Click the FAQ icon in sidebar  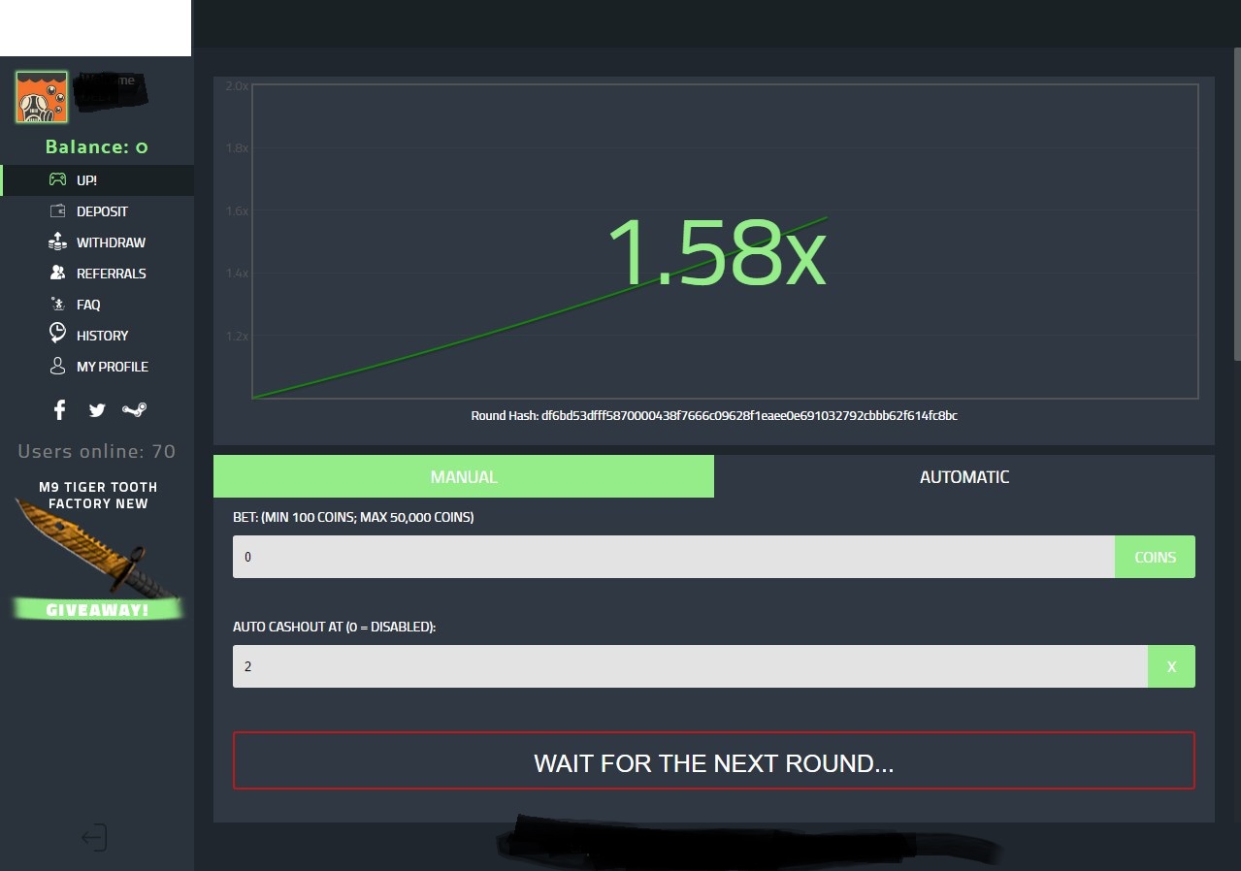pyautogui.click(x=57, y=305)
